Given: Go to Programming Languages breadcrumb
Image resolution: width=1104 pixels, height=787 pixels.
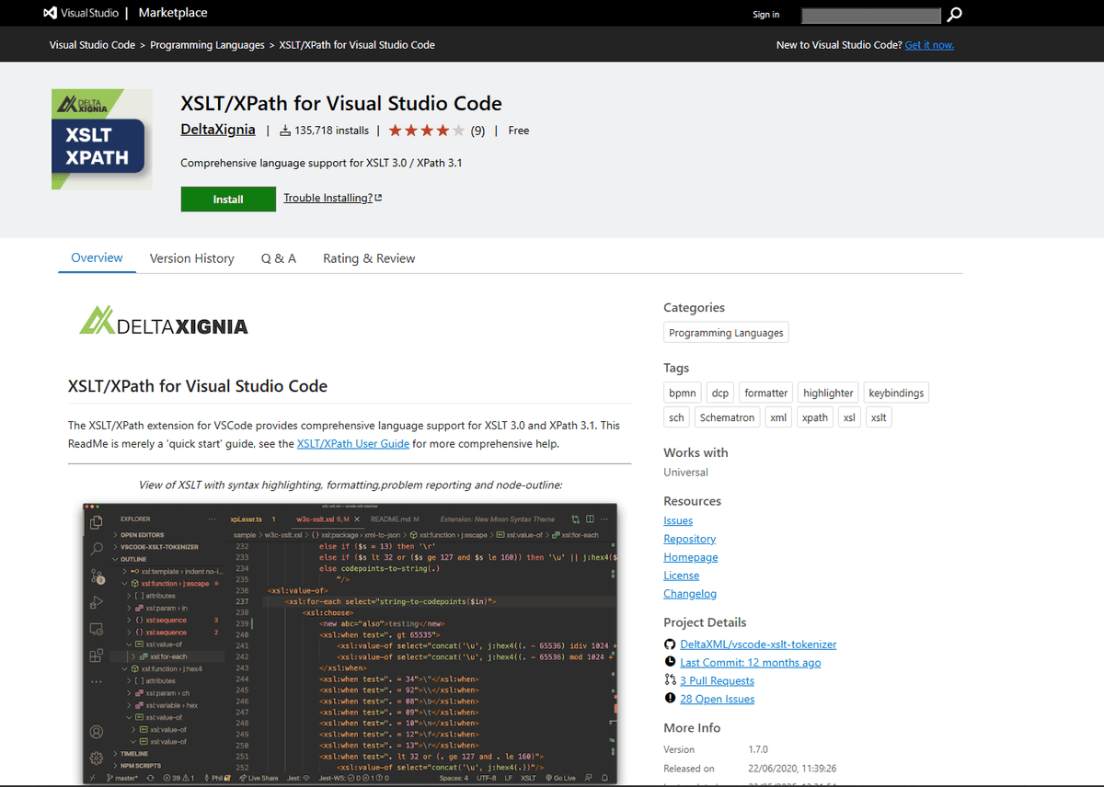Looking at the screenshot, I should tap(207, 45).
